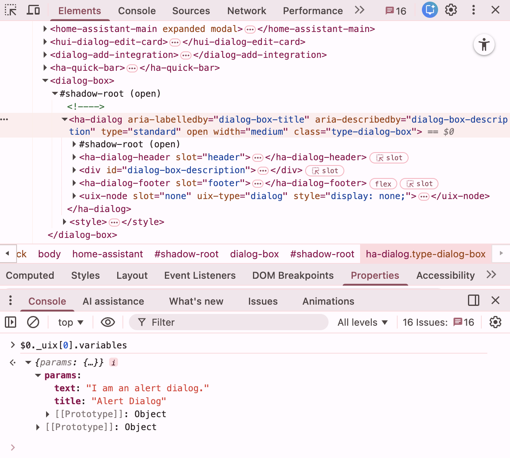This screenshot has width=510, height=458.
Task: Switch to the Network tab
Action: pyautogui.click(x=247, y=11)
